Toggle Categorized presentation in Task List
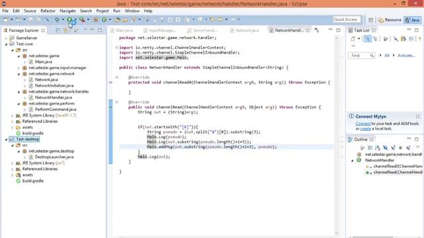Screen dimensions: 424x238 [x=368, y=39]
